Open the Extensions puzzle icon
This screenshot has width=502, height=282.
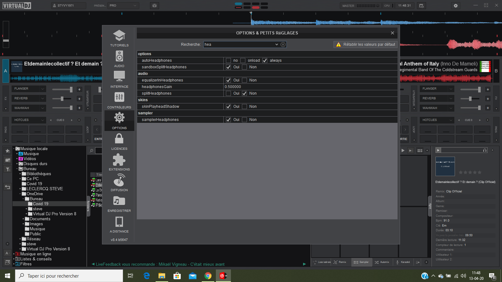tap(119, 159)
